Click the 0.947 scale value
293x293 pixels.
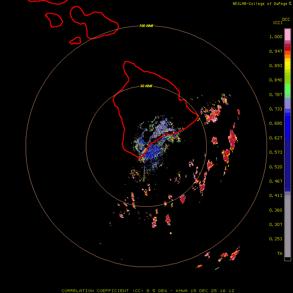[x=276, y=51]
